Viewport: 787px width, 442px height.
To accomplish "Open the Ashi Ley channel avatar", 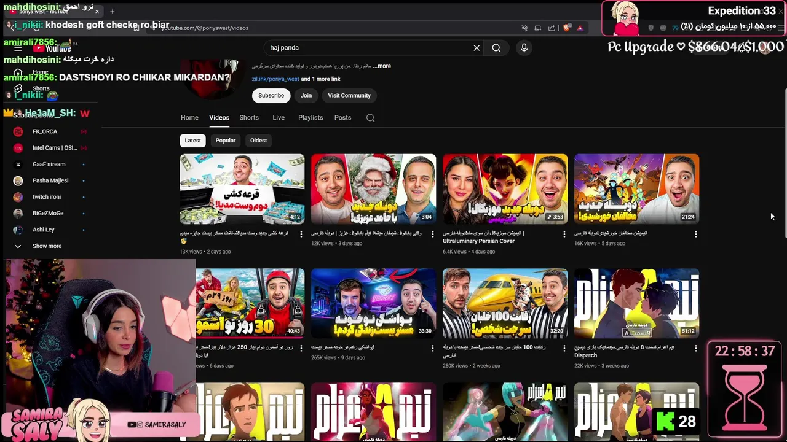I will point(18,230).
